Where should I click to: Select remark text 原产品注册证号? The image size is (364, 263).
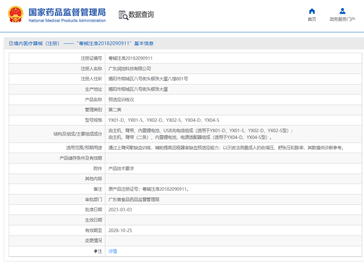coord(149,189)
